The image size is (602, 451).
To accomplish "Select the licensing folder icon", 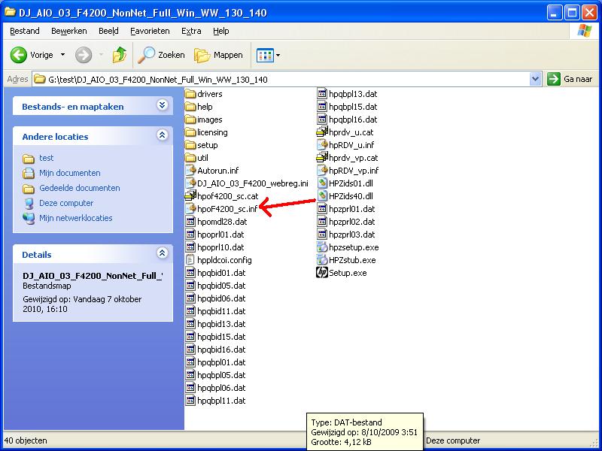I will (190, 132).
